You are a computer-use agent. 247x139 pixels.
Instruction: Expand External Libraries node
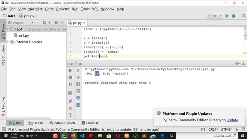(8, 42)
